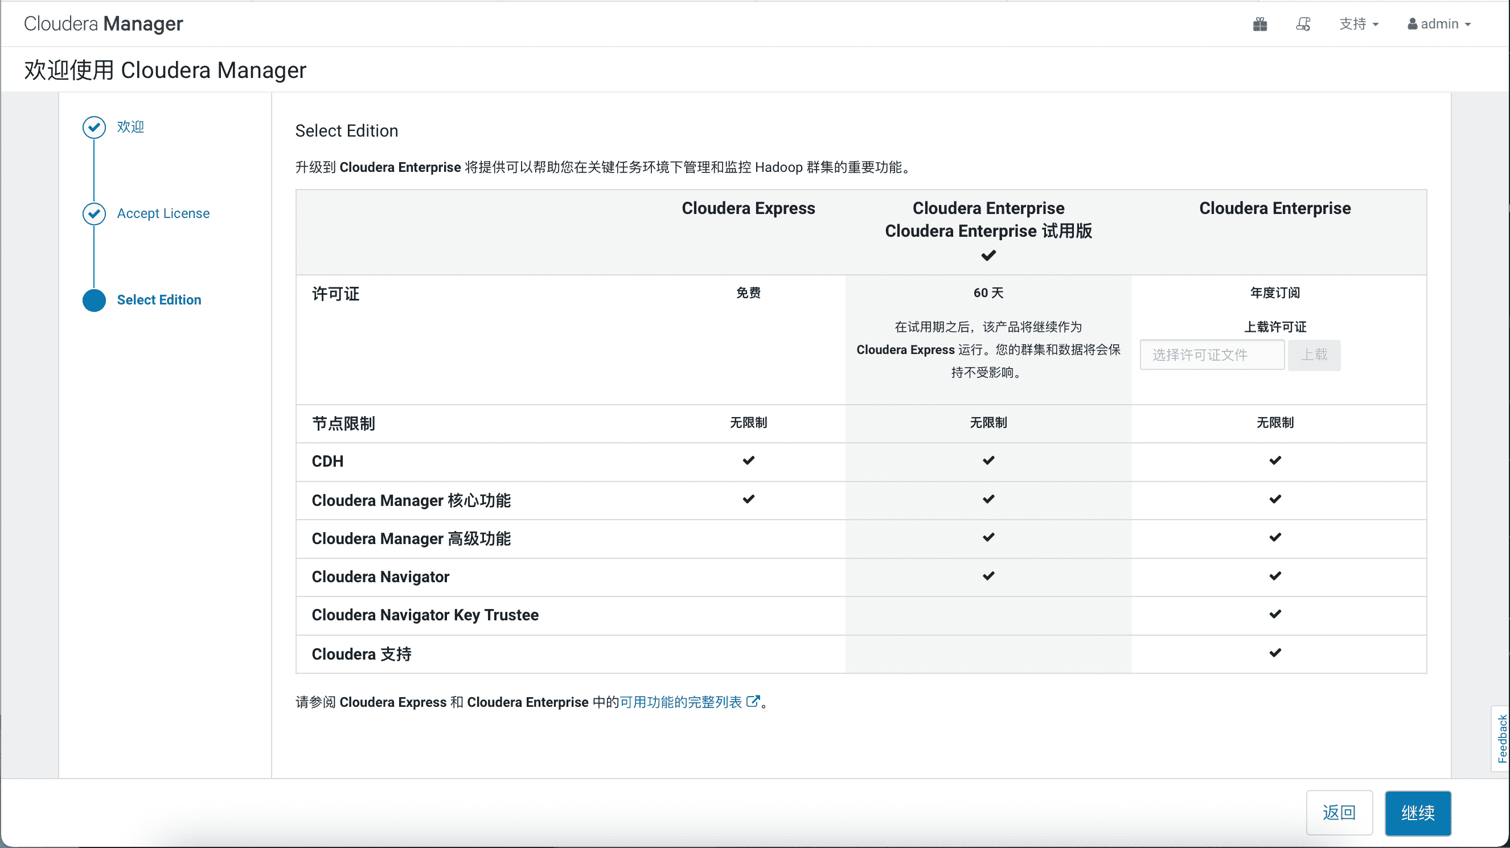
Task: Click the 上载 upload button
Action: 1314,355
